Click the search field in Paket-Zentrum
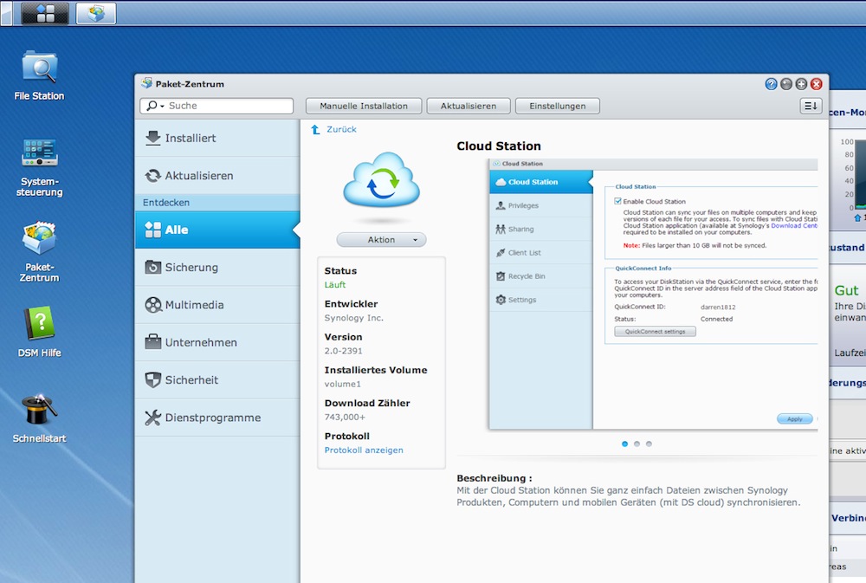The height and width of the screenshot is (583, 866). tap(216, 106)
